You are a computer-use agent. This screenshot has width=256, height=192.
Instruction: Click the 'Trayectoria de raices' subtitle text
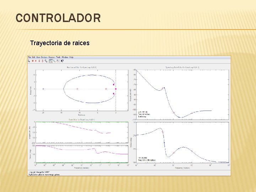60,43
